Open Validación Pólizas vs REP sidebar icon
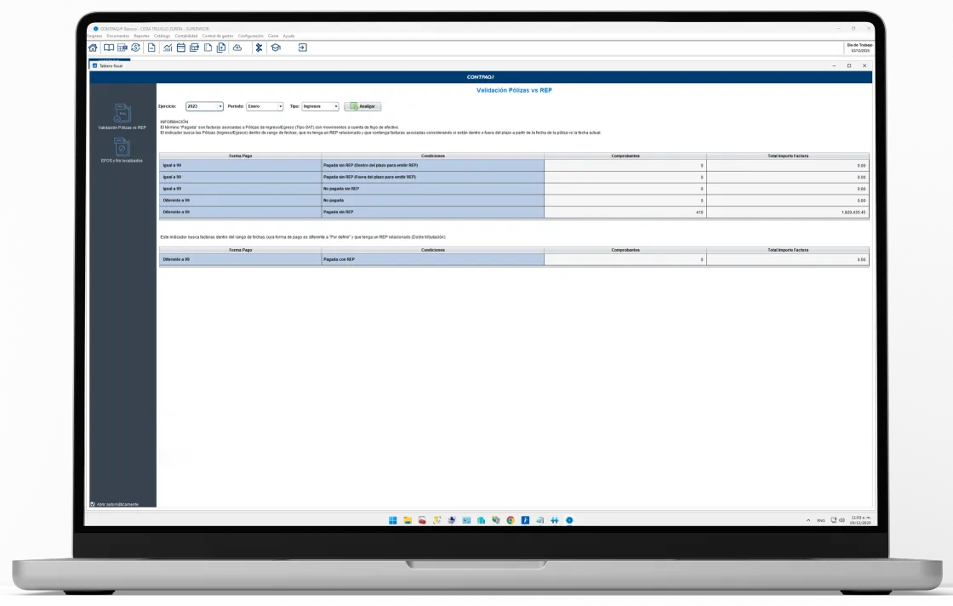Screen dimensions: 953x606 [x=123, y=116]
